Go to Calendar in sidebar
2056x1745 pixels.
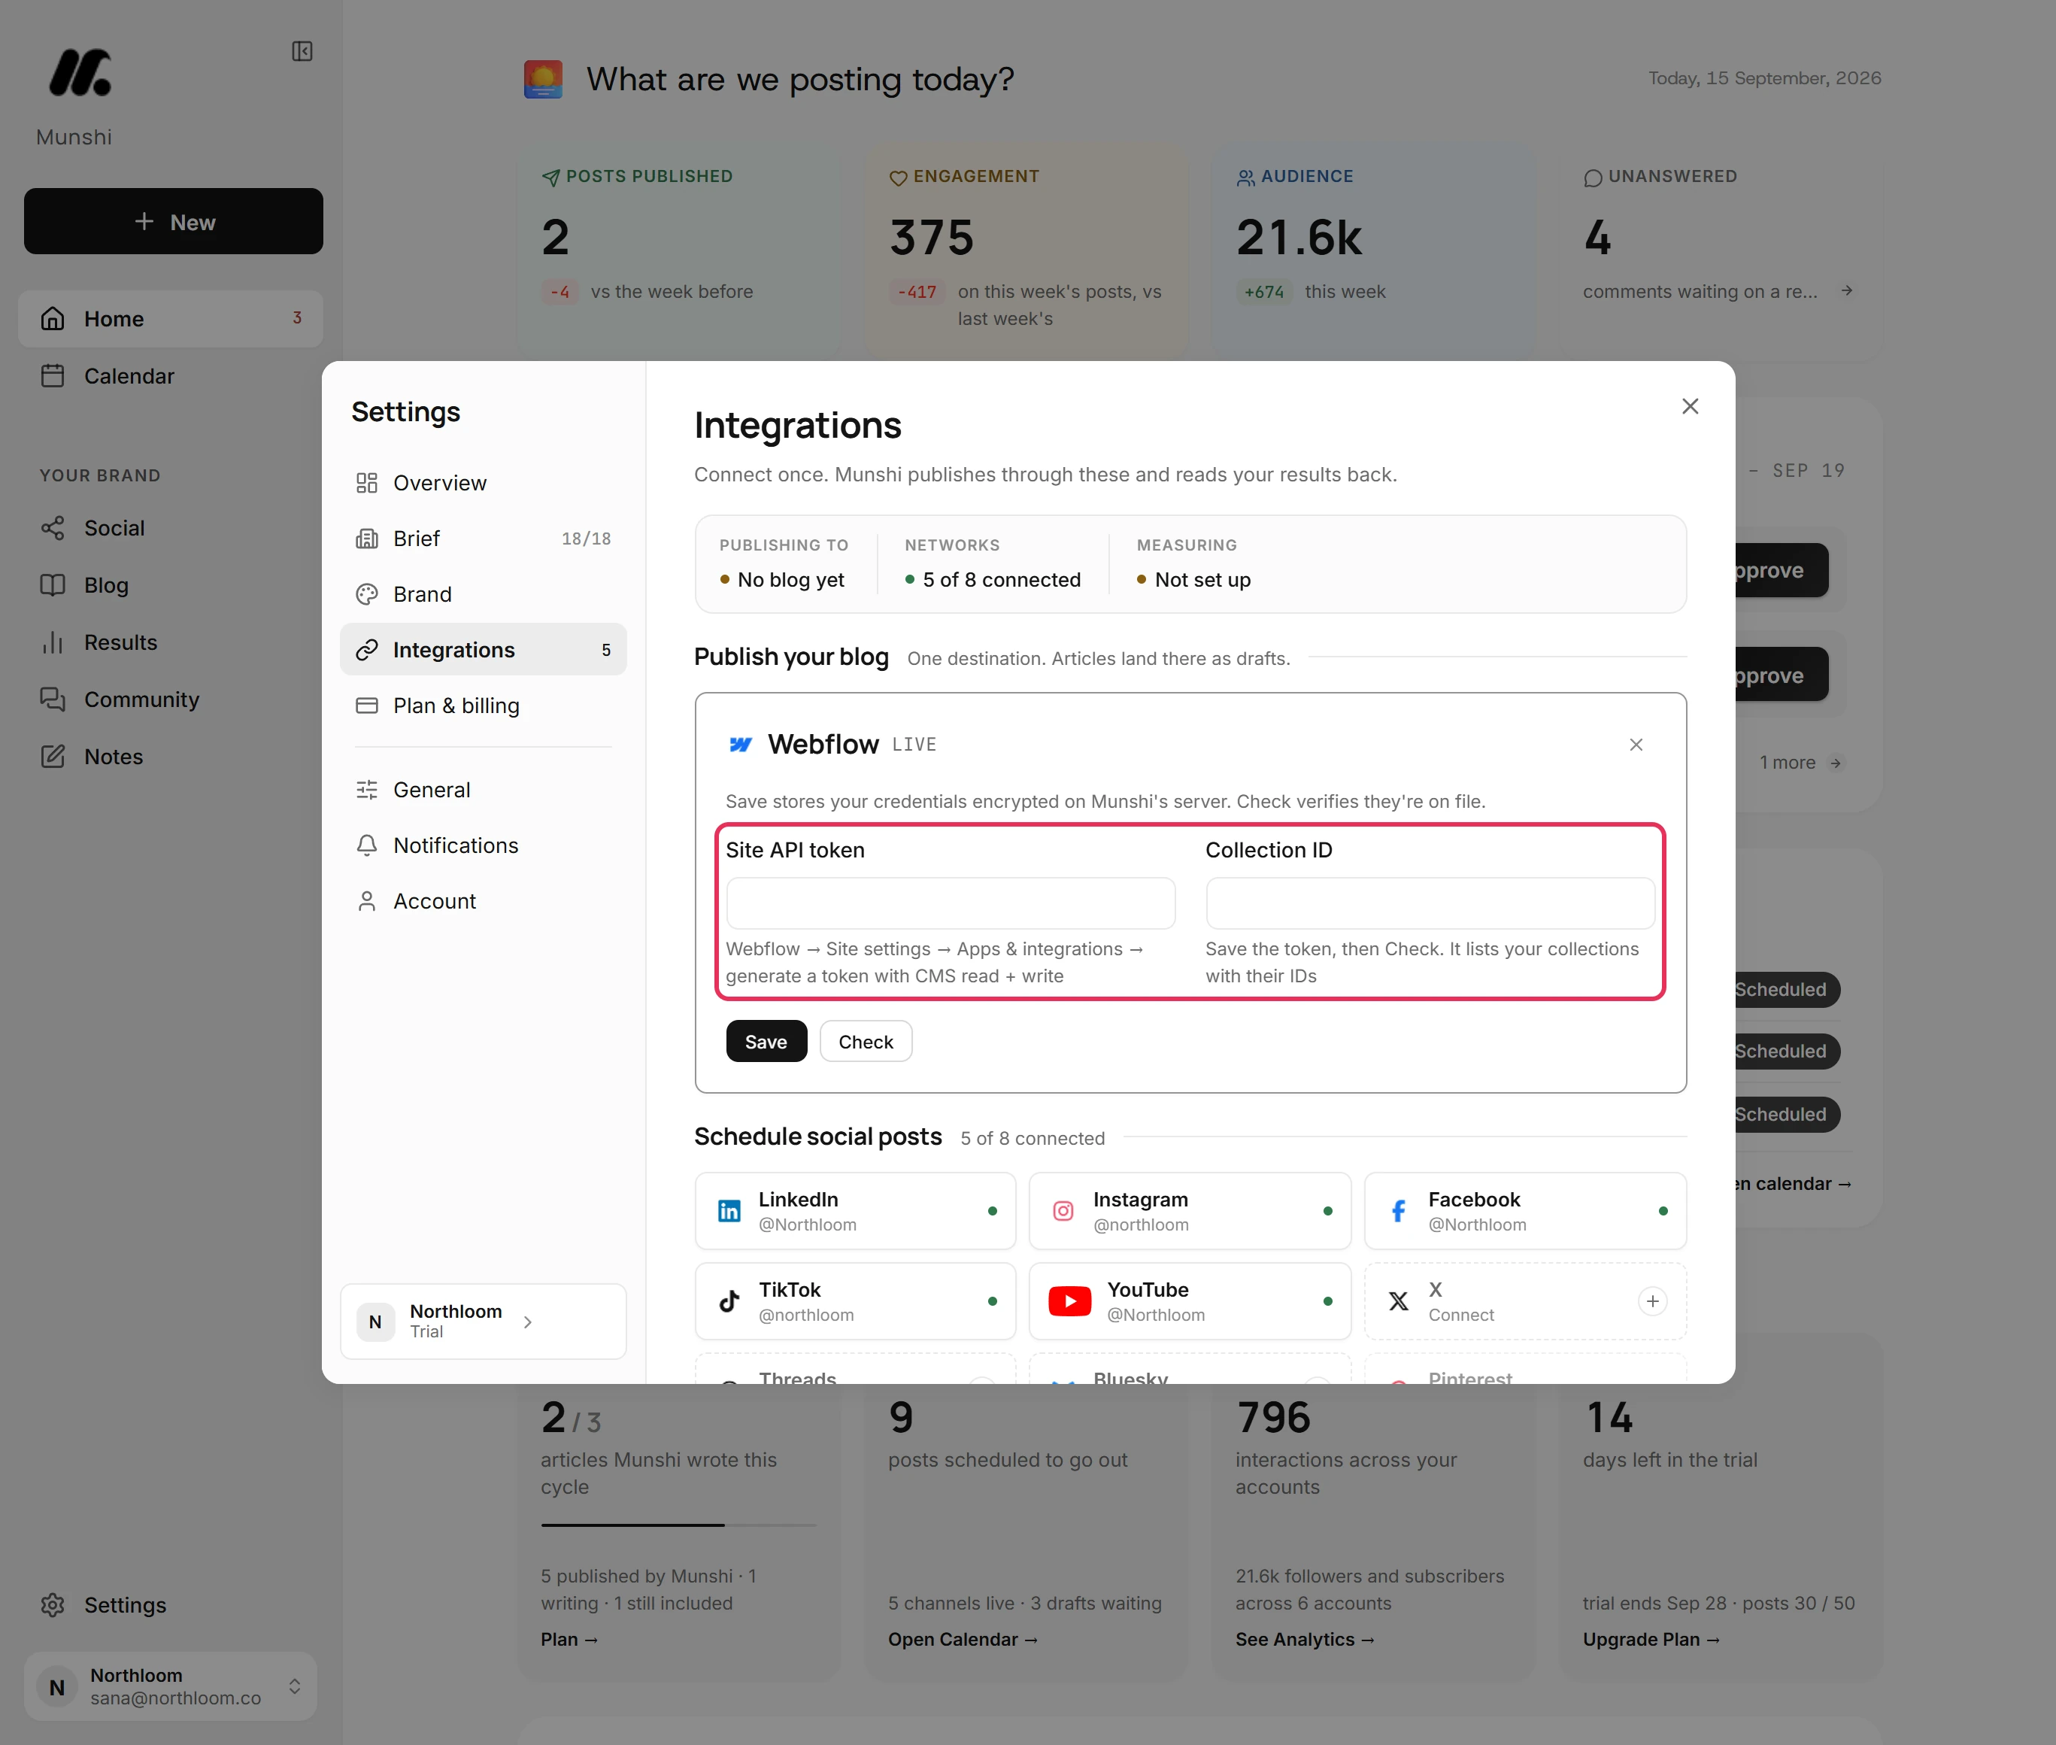[170, 376]
